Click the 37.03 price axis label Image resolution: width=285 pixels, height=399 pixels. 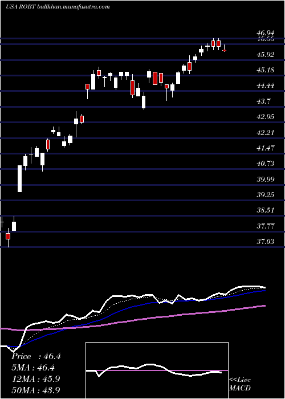[x=266, y=242]
